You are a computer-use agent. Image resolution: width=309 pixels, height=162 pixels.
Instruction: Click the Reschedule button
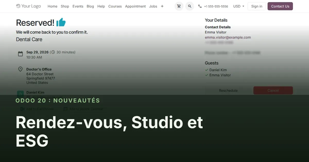[228, 91]
